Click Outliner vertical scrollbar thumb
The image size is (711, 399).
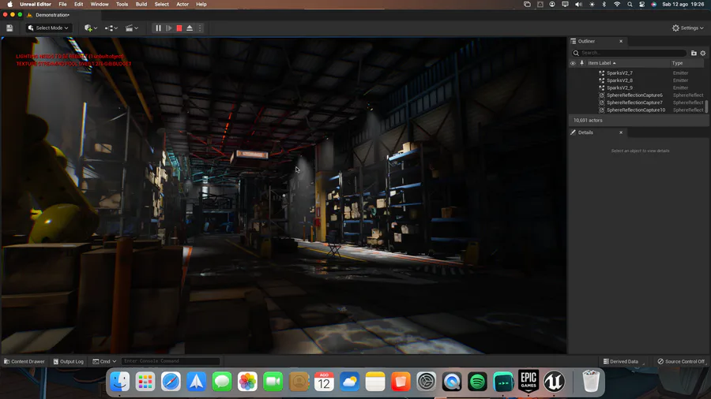[x=706, y=106]
